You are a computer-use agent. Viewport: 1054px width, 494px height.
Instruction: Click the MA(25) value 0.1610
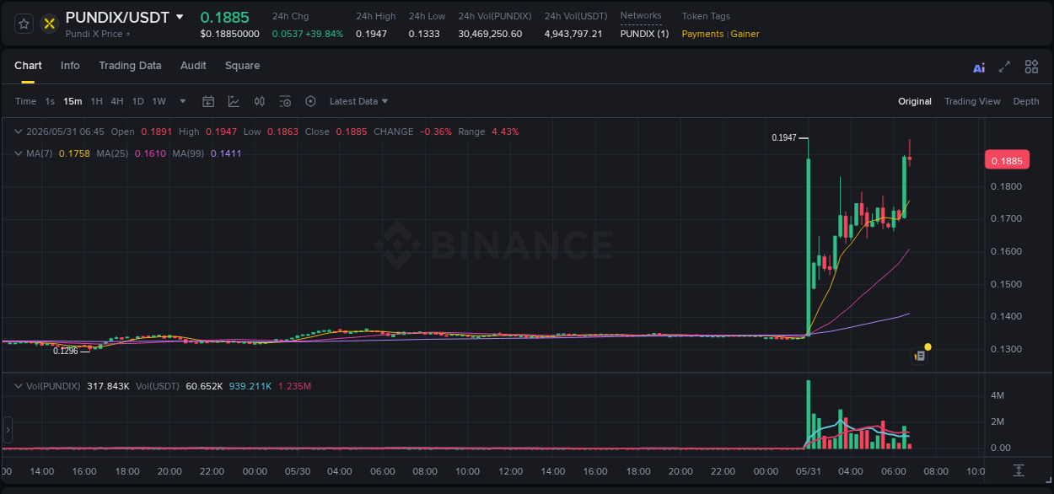pos(150,153)
